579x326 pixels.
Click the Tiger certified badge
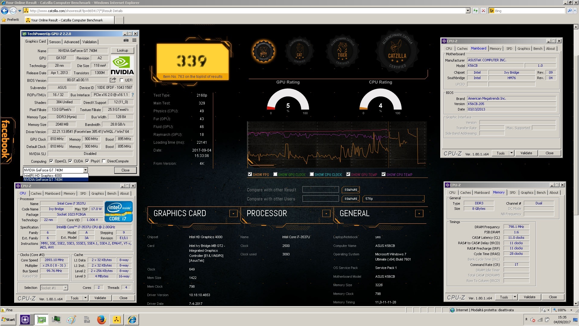pyautogui.click(x=342, y=51)
